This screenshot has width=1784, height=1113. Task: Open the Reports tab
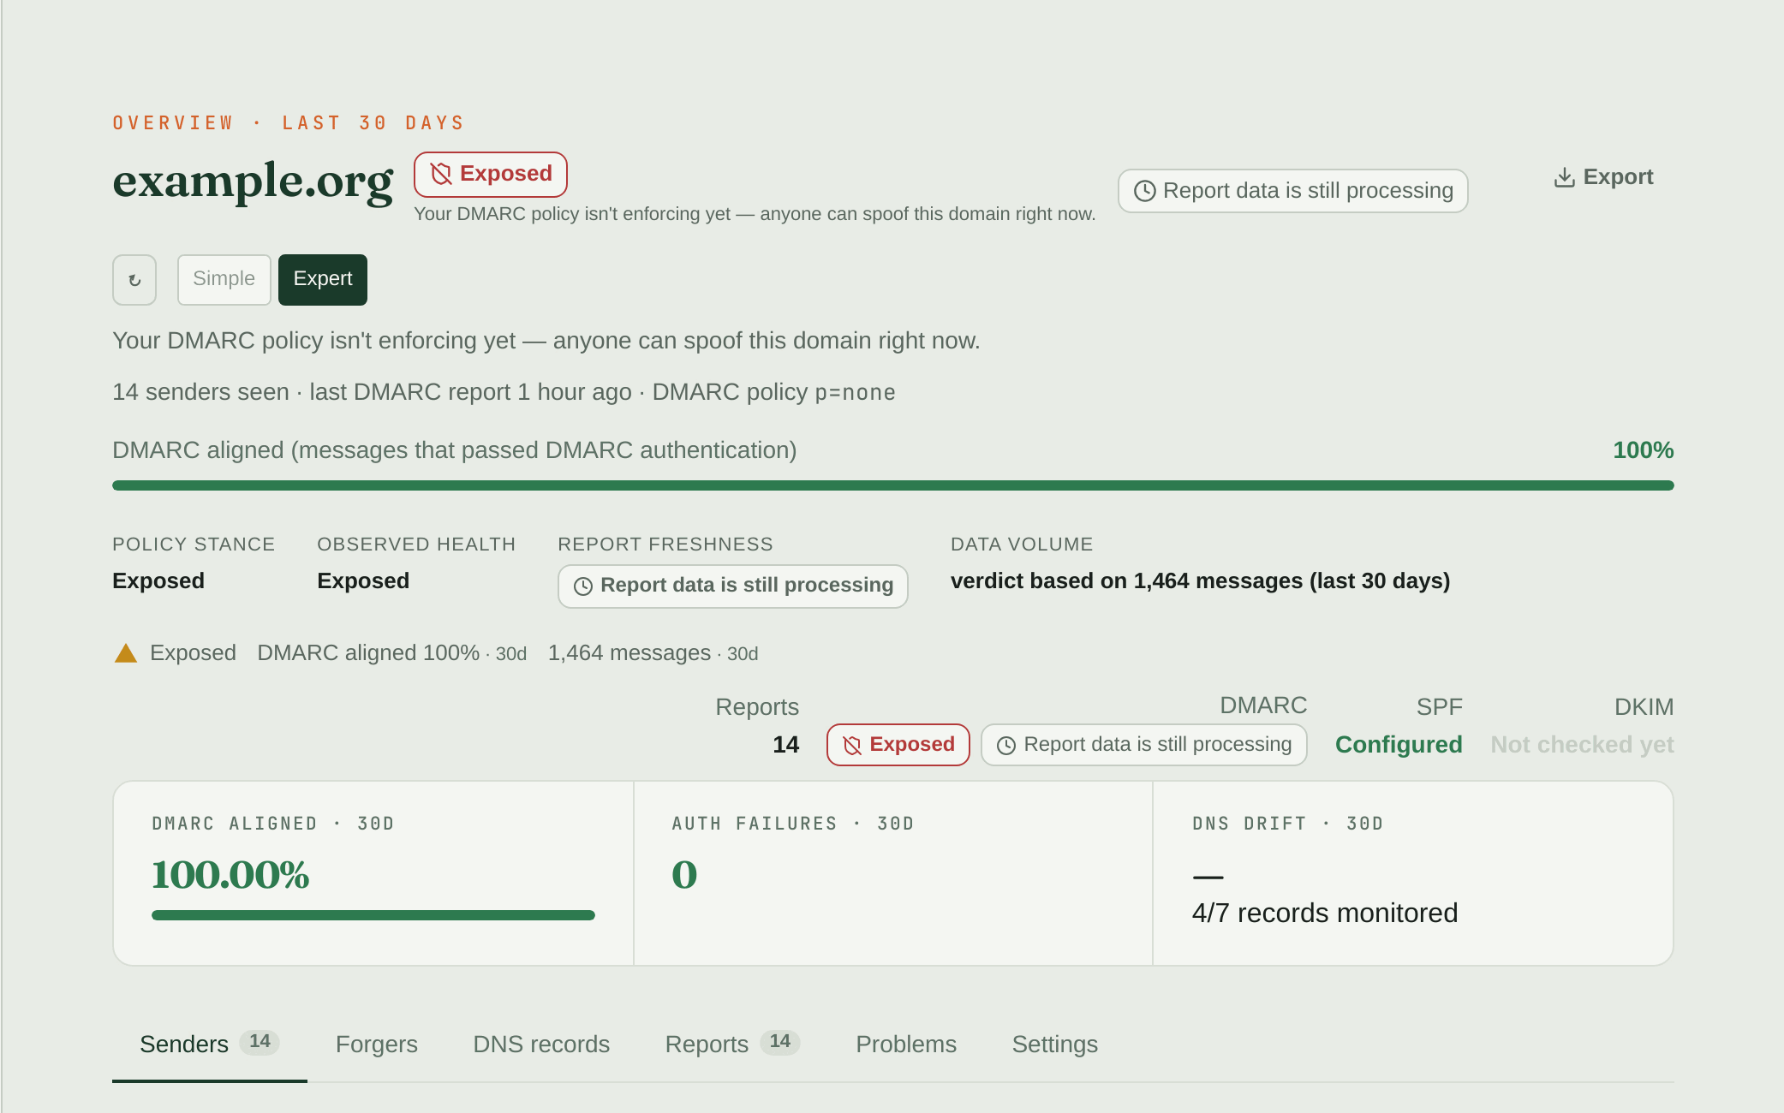[732, 1045]
